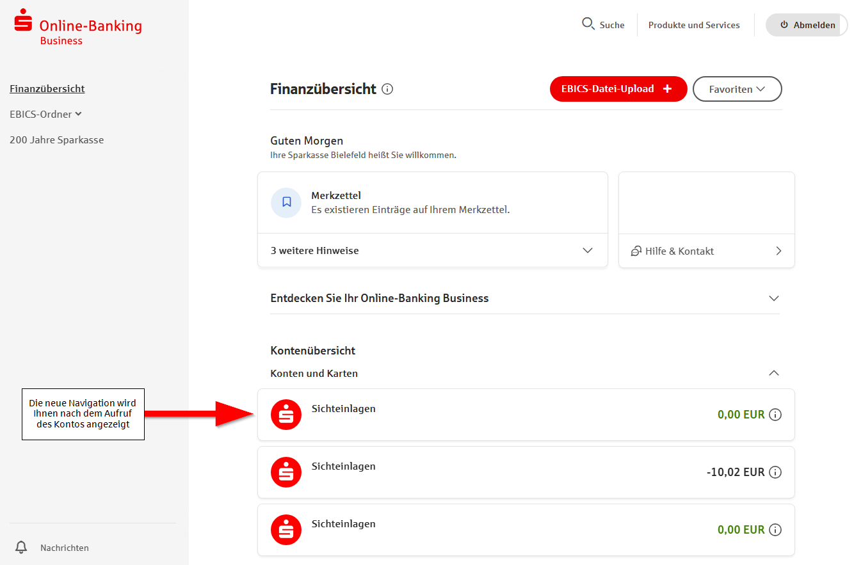
Task: Open info icon beside Finanzübersicht heading
Action: [x=387, y=89]
